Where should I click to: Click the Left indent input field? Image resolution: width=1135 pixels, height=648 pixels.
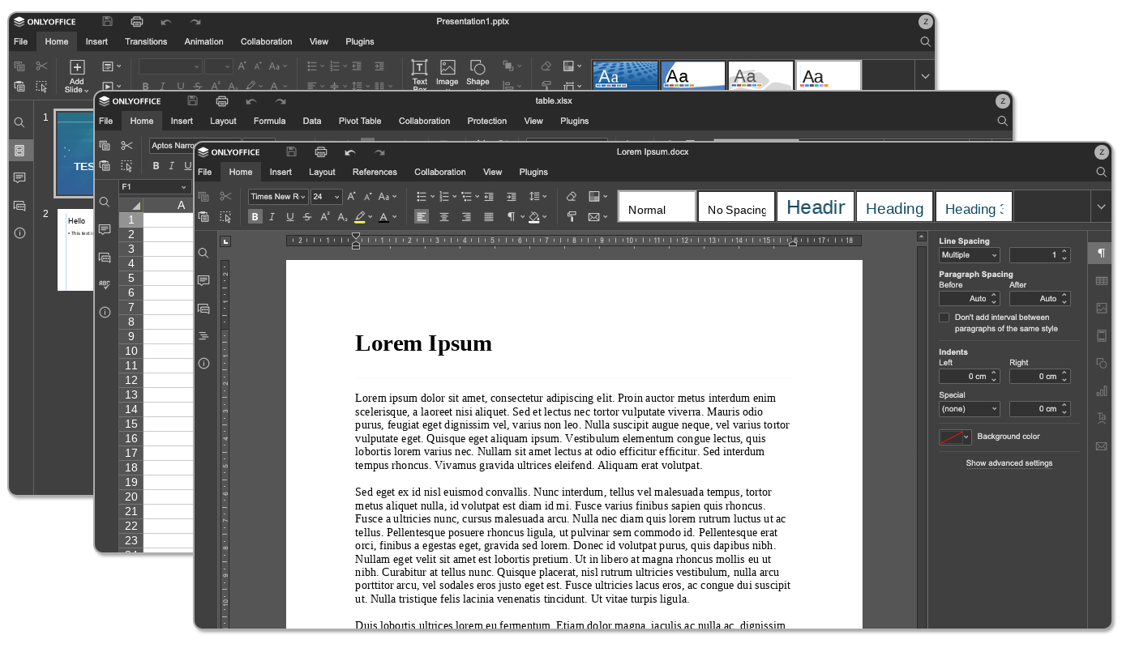pos(963,377)
